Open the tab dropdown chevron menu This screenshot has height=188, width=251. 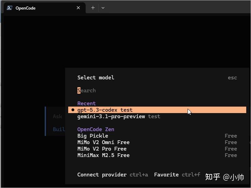(103, 8)
